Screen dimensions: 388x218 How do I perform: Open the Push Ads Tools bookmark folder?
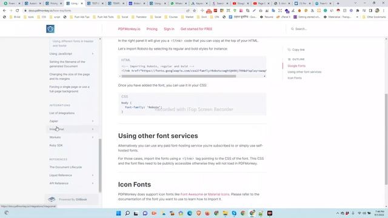[103, 17]
